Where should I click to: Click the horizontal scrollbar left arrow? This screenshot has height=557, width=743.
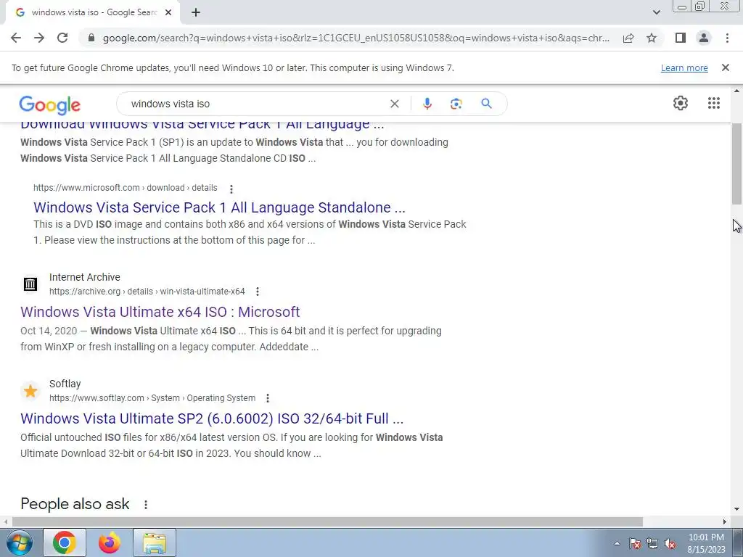(5, 521)
